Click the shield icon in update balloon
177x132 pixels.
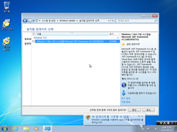(x=88, y=117)
